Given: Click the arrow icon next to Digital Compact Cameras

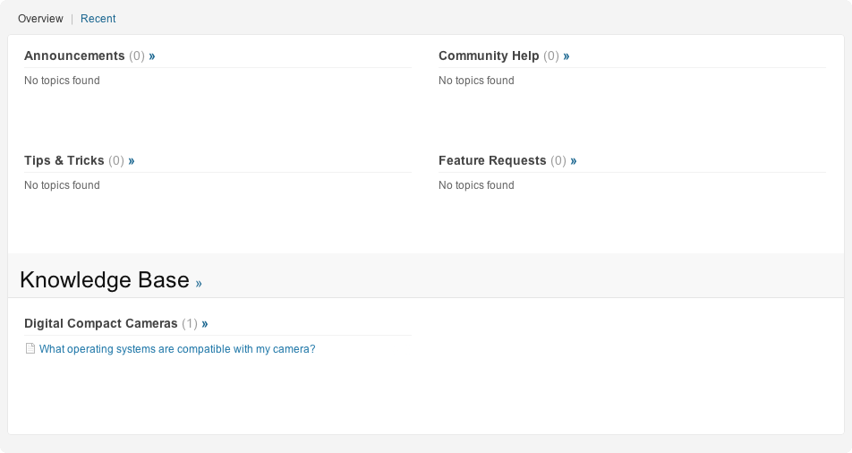Looking at the screenshot, I should (205, 323).
